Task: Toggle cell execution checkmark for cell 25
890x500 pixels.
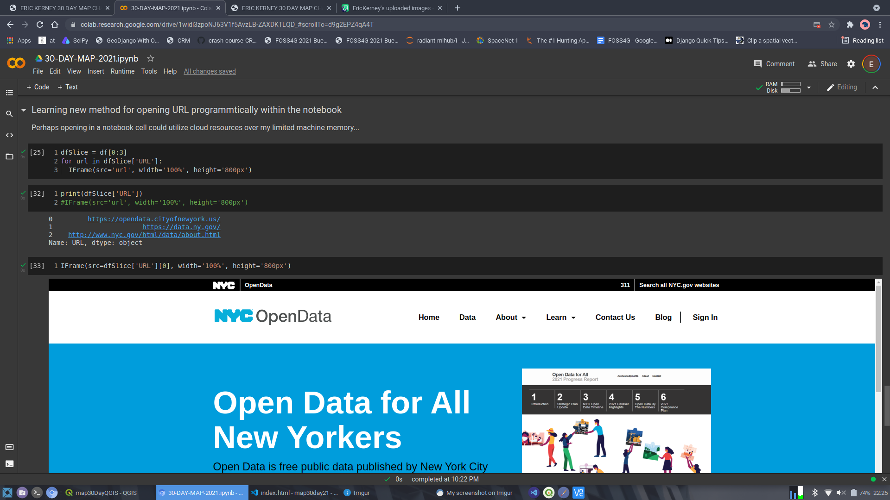Action: (23, 151)
